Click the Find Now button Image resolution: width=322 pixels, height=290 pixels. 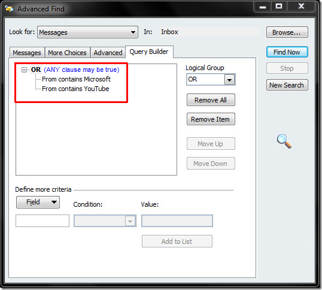(287, 52)
